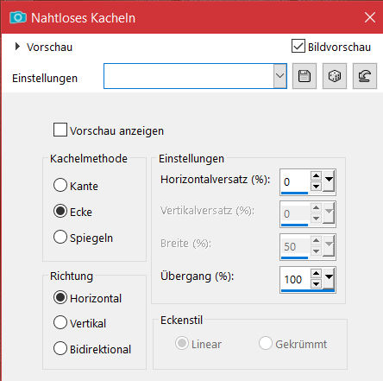
Task: Decrease Horizontalversatz with the down arrow
Action: [x=316, y=187]
